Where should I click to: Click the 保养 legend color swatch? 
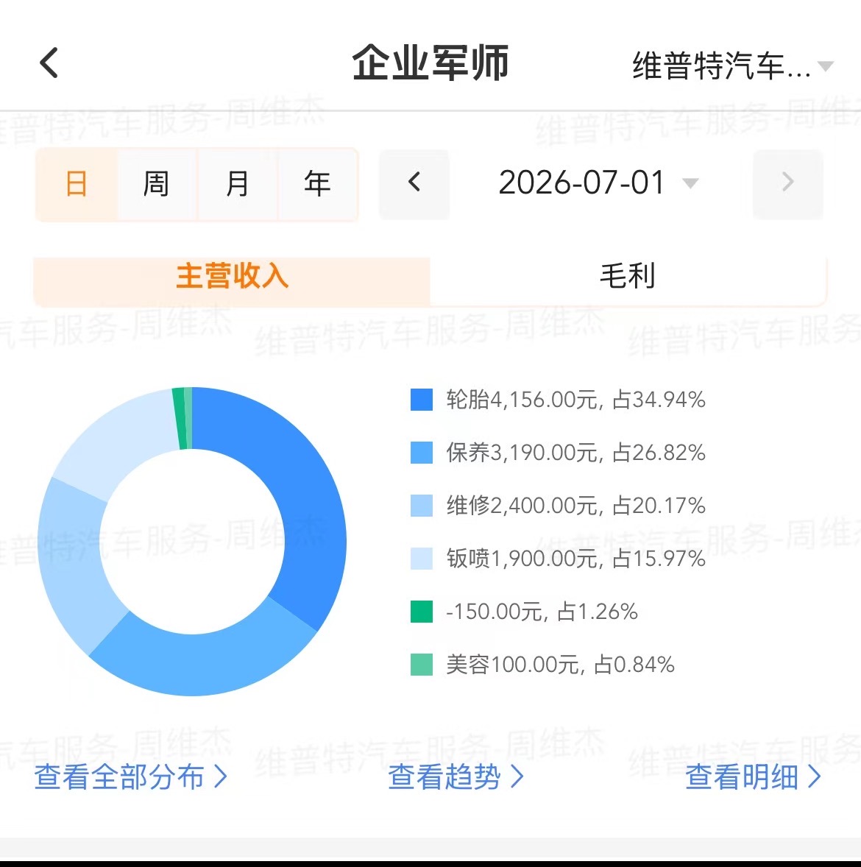(422, 453)
